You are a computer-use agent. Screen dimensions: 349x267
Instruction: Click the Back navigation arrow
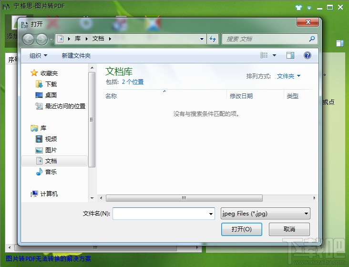click(28, 40)
